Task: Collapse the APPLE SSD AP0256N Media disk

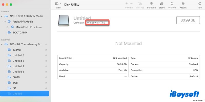Action: 2,16
